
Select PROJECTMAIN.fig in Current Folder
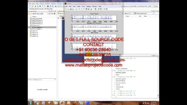pos(37,27)
